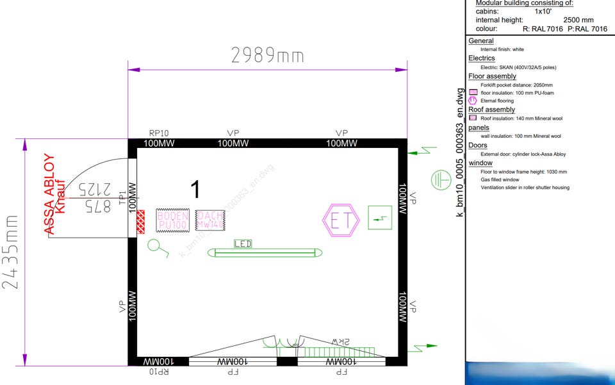Select the 'window' legend heading

point(480,163)
